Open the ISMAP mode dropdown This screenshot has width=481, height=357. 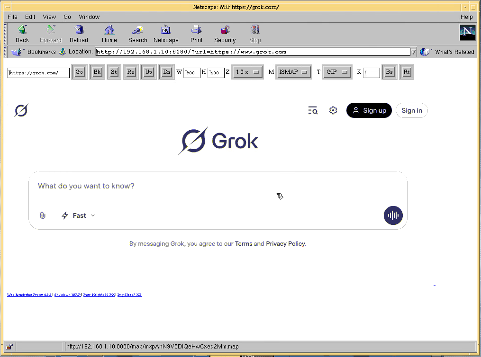tap(293, 72)
